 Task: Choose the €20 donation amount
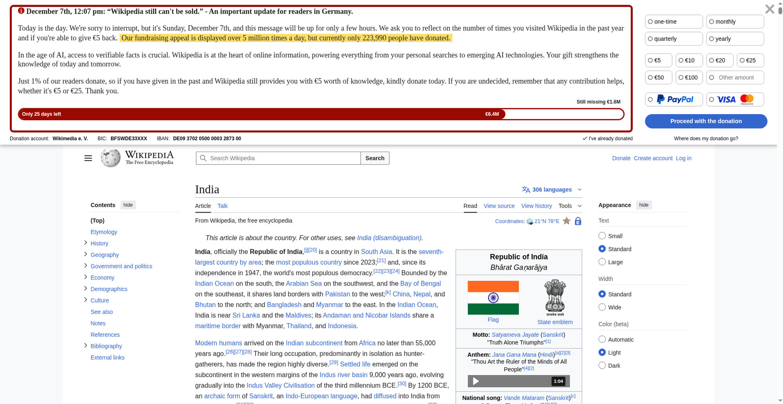712,61
